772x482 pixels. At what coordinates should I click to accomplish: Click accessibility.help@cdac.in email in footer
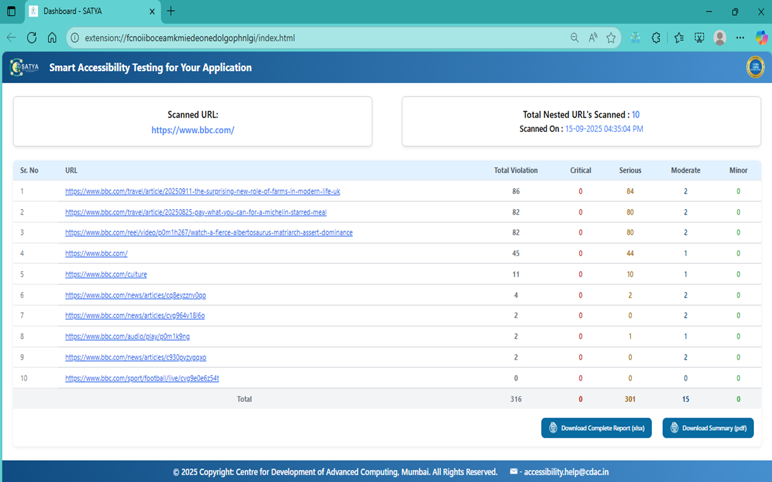pos(566,472)
